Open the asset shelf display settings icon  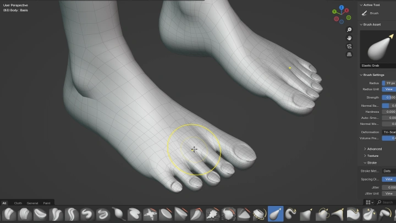[370, 203]
